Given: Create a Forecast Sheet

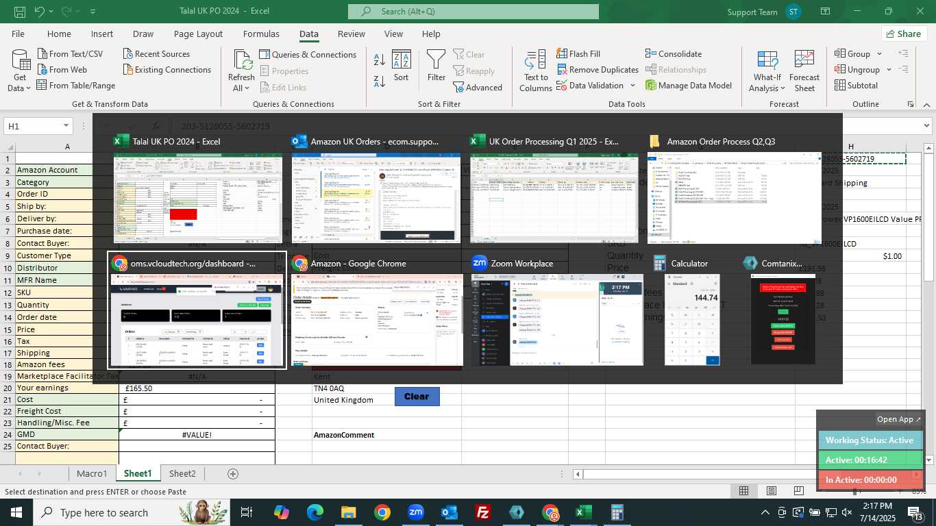Looking at the screenshot, I should tap(804, 71).
